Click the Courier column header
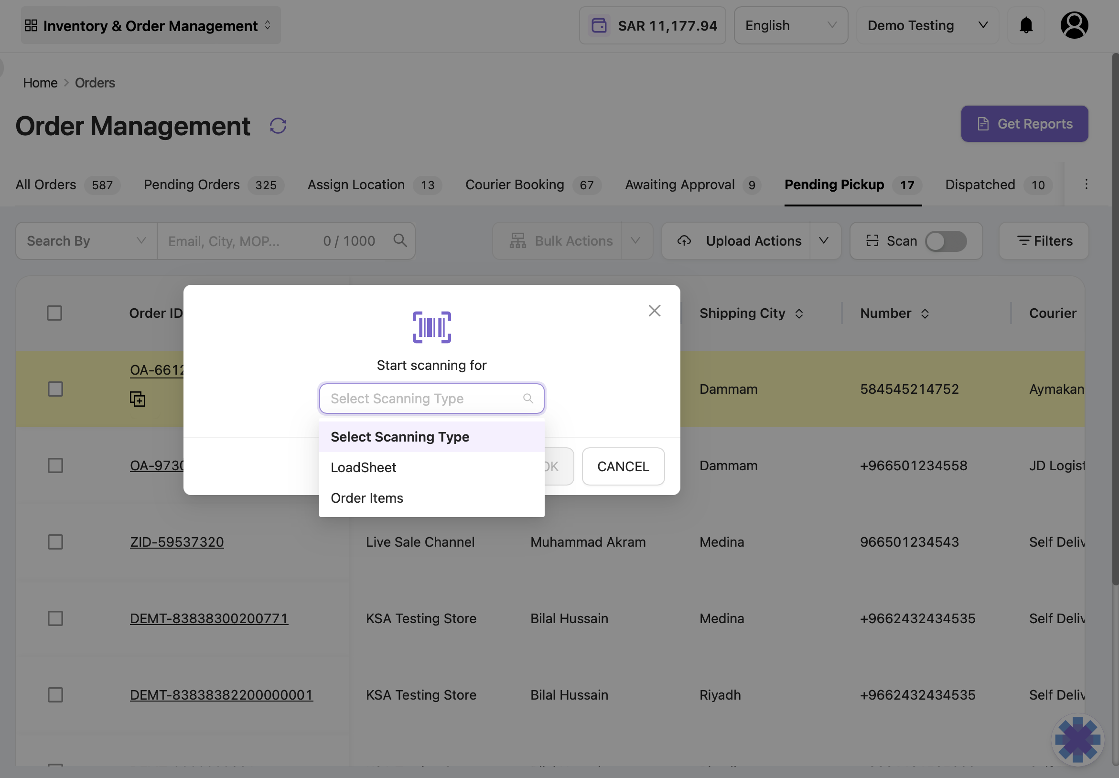The image size is (1119, 778). click(1053, 313)
